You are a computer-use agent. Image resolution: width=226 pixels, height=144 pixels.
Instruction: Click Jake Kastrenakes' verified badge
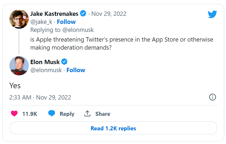tap(83, 14)
